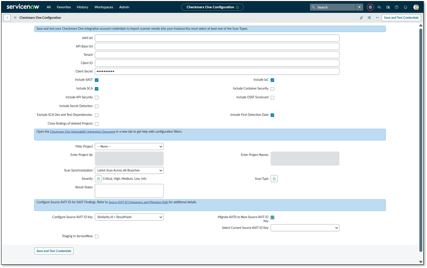Toggle Include First Detection Date checkbox
Image resolution: width=427 pixels, height=268 pixels.
[x=272, y=115]
